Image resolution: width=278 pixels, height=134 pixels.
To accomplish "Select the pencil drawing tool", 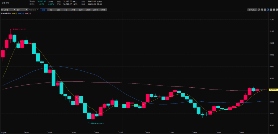I will tap(259, 10).
